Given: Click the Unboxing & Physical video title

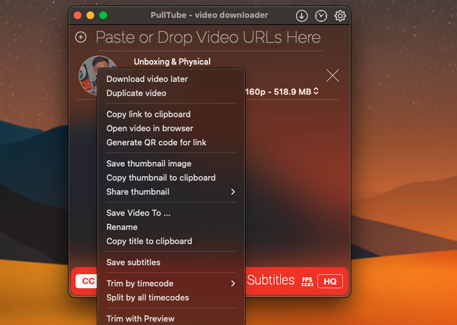Looking at the screenshot, I should [172, 62].
